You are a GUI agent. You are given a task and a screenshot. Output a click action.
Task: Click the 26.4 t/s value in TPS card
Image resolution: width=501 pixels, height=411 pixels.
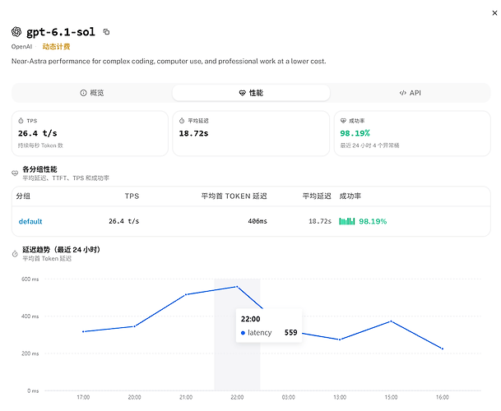point(37,133)
